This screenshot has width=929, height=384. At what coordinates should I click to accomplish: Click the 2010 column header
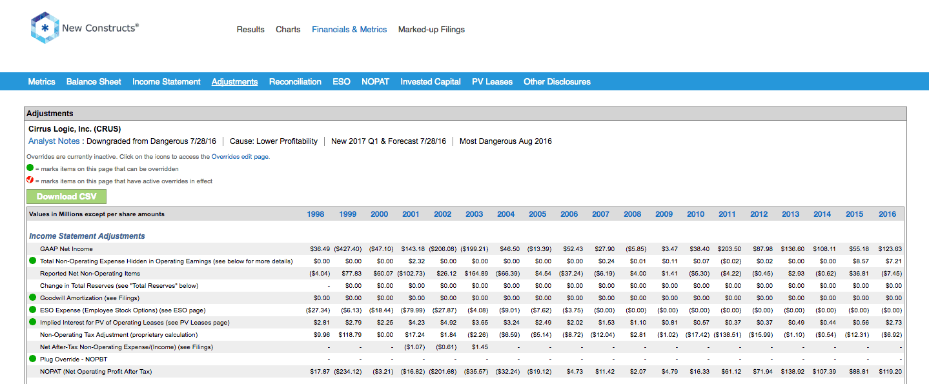(x=695, y=214)
